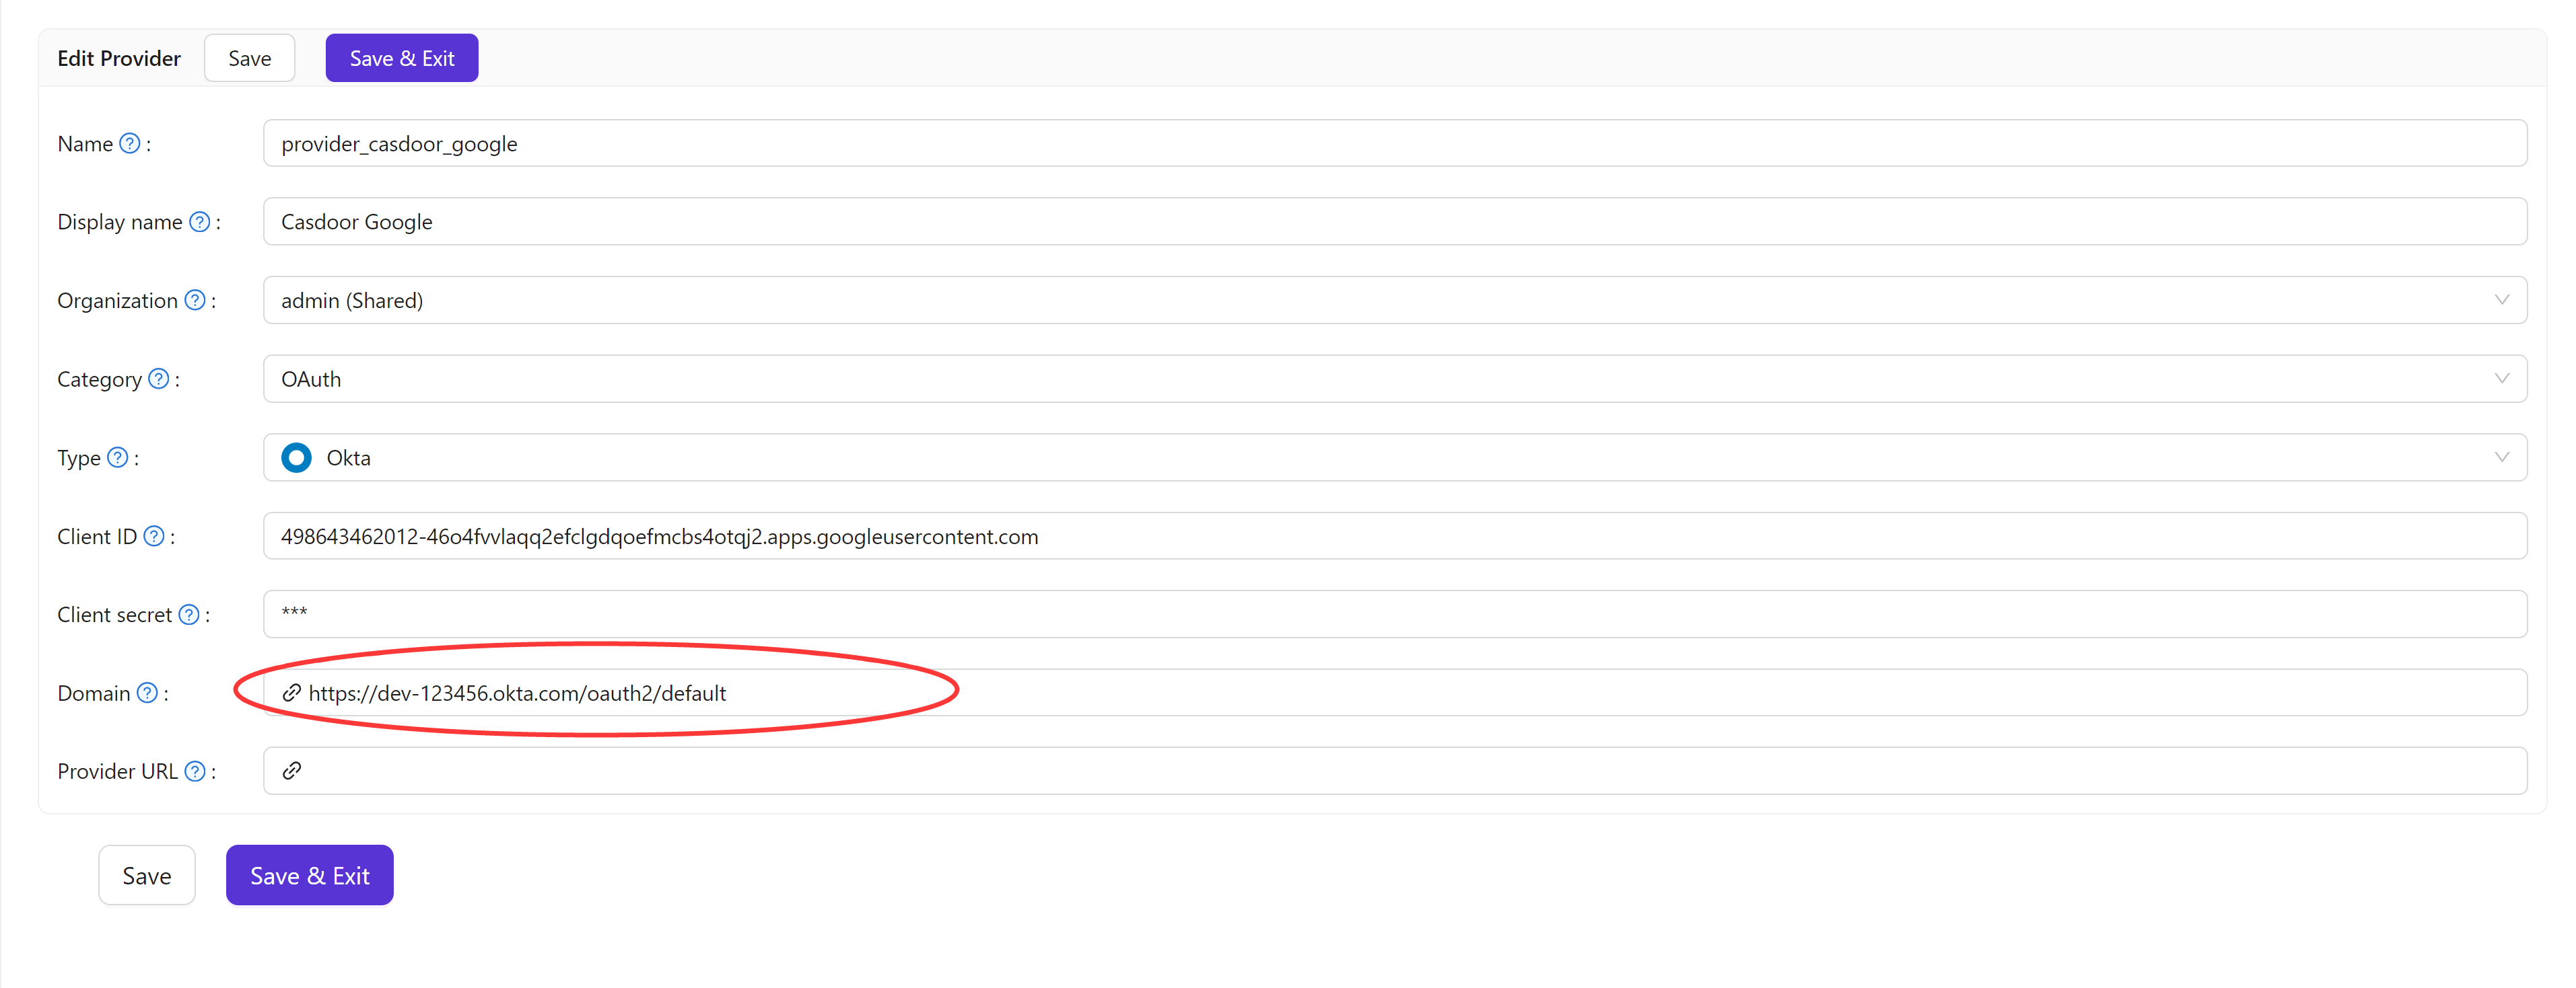The image size is (2576, 988).
Task: Open the Client secret help tooltip
Action: pyautogui.click(x=190, y=614)
